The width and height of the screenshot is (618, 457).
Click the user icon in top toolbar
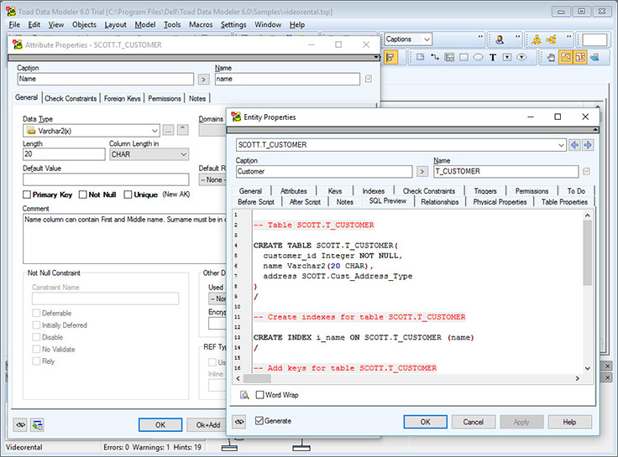499,39
